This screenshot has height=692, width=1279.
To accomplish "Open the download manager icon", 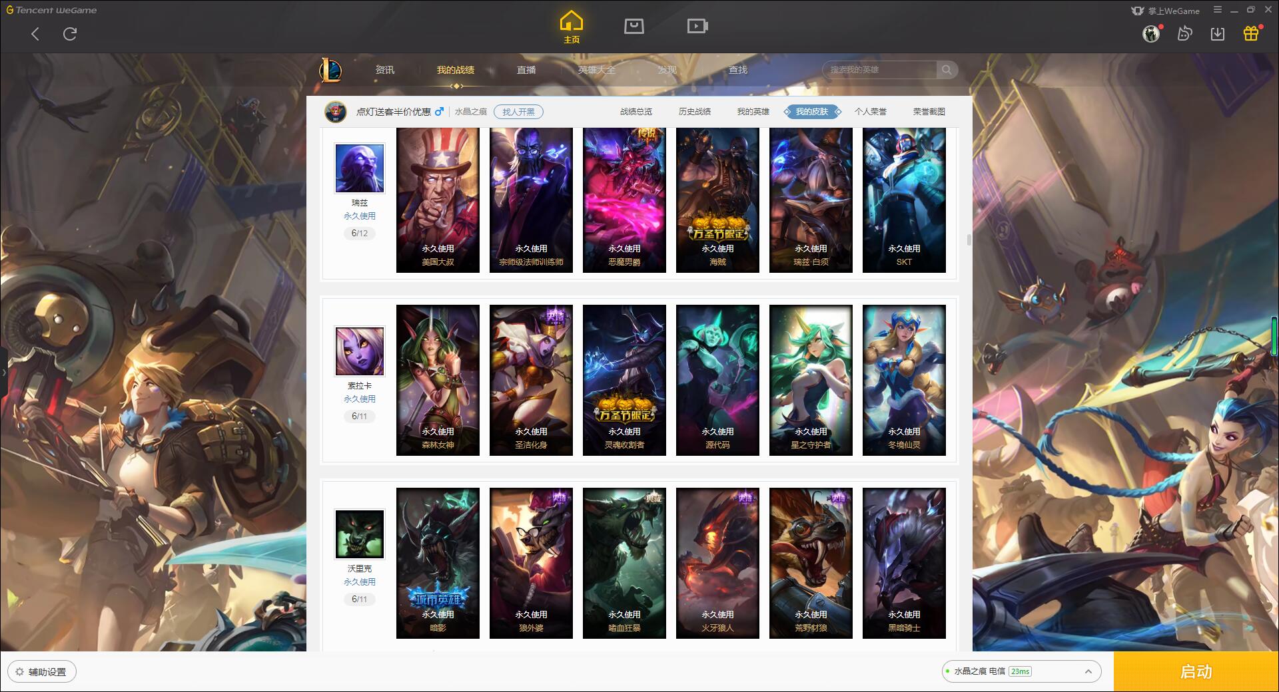I will 1218,33.
